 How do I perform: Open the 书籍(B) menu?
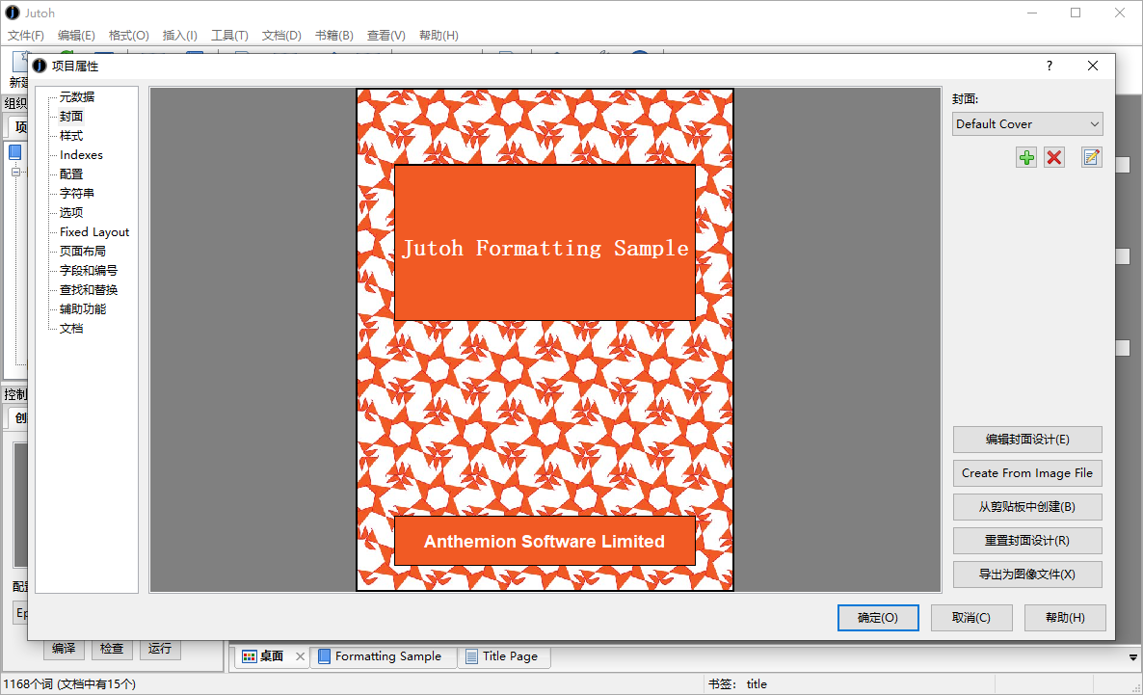(x=333, y=36)
